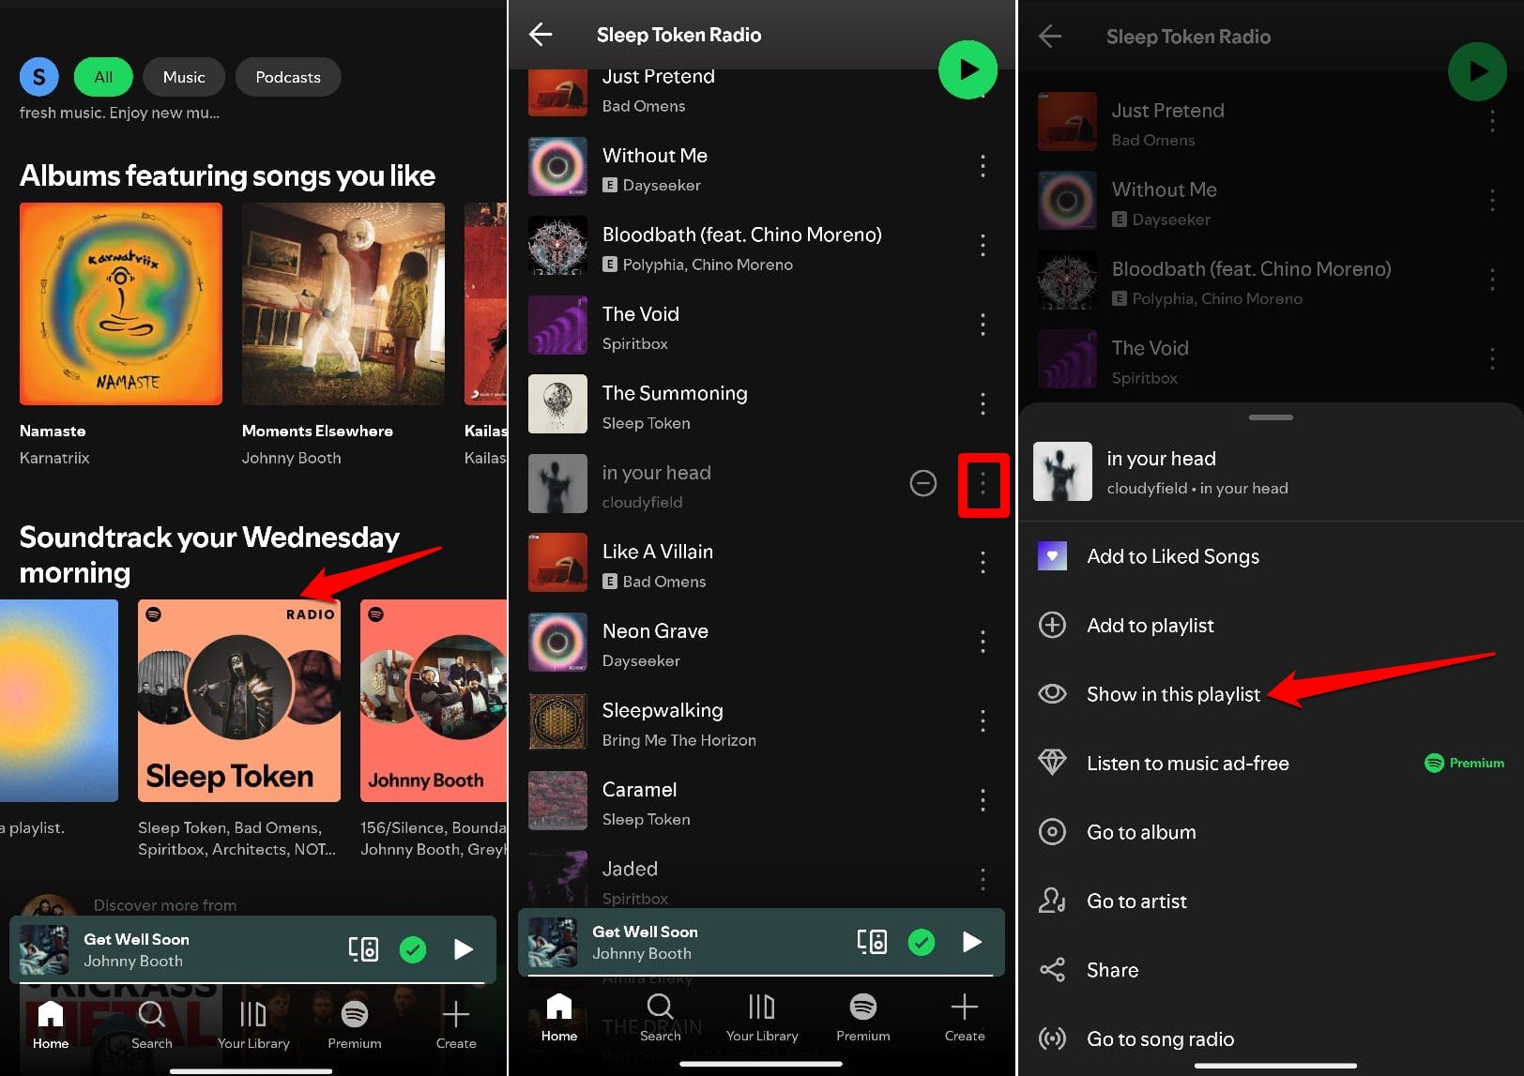Choose Go to artist

click(1271, 901)
